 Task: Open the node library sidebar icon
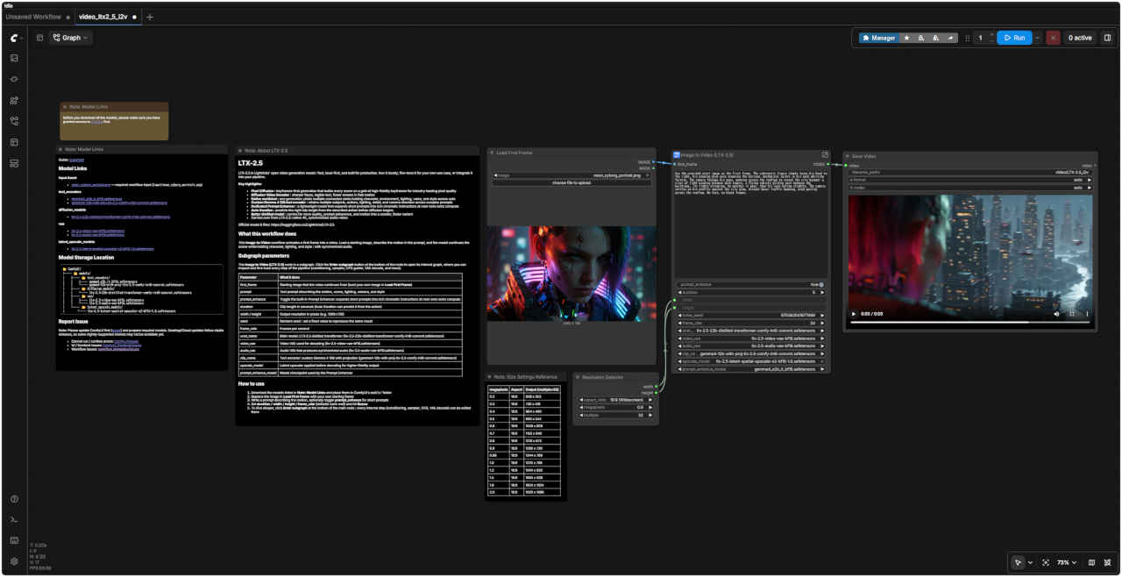[x=14, y=79]
